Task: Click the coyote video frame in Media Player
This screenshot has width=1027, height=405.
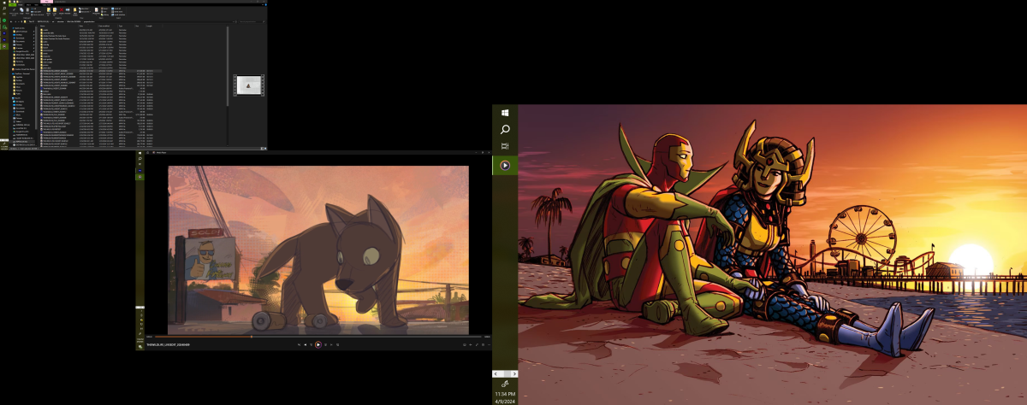Action: 318,249
